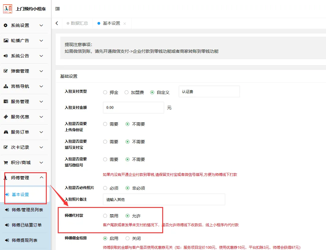Select 押金 for 入驻支付类型

[105, 92]
